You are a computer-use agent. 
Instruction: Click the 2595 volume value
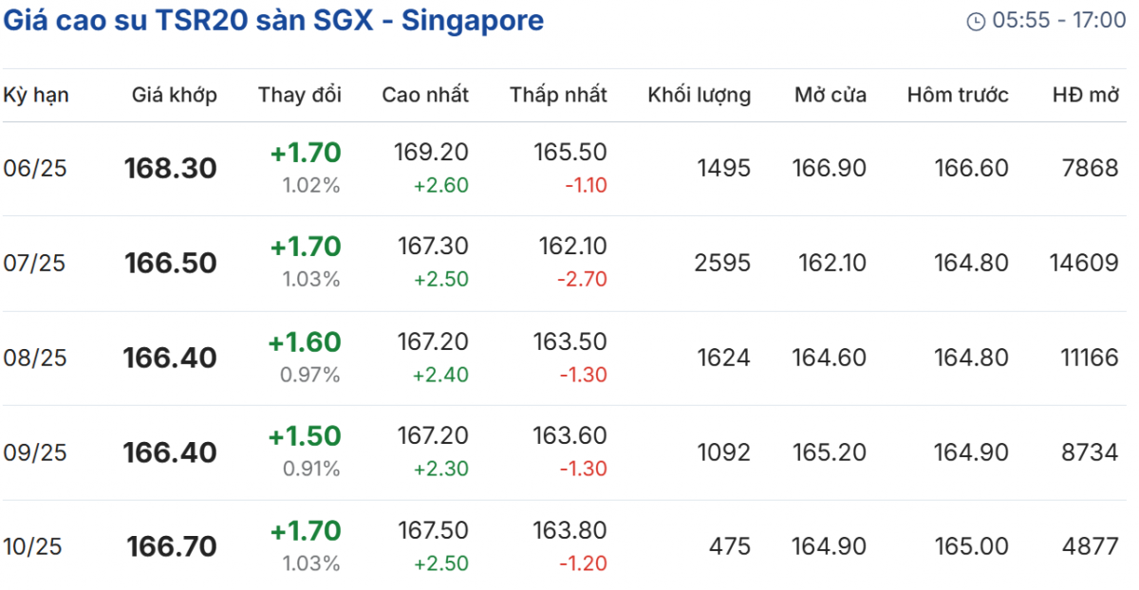click(722, 263)
